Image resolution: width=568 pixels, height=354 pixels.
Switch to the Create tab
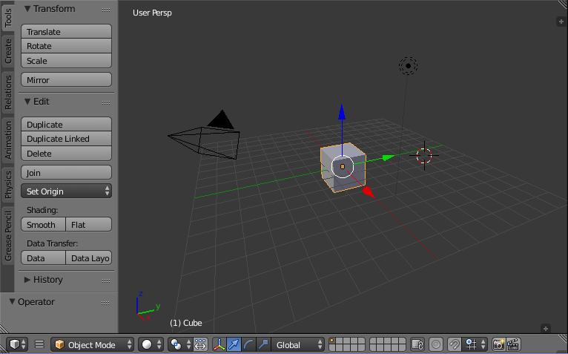pyautogui.click(x=7, y=51)
